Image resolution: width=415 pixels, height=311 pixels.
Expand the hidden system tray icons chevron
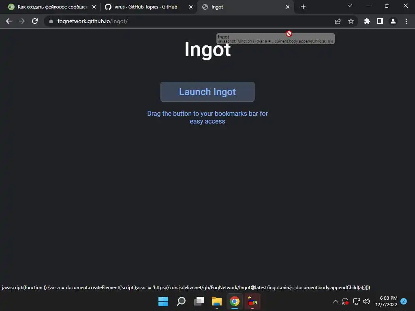coord(335,301)
